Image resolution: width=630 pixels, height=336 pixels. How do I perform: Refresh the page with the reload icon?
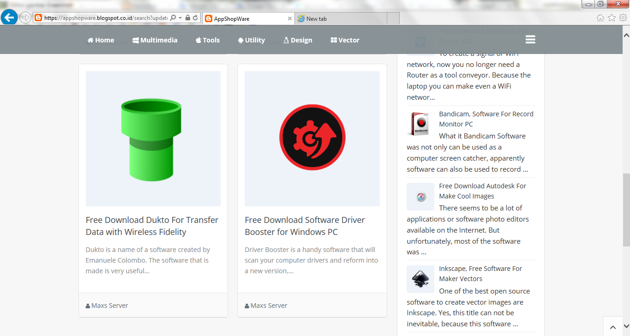tap(195, 18)
